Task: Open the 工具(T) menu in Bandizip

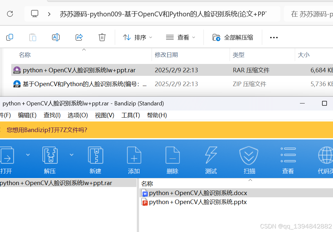Action: point(131,115)
